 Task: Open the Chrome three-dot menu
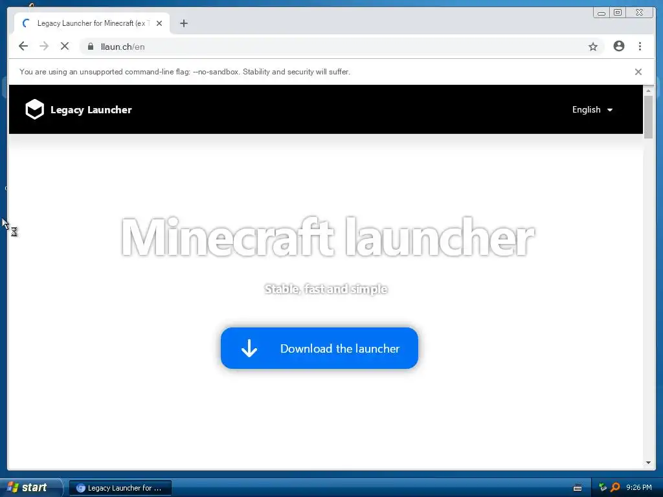pos(640,46)
